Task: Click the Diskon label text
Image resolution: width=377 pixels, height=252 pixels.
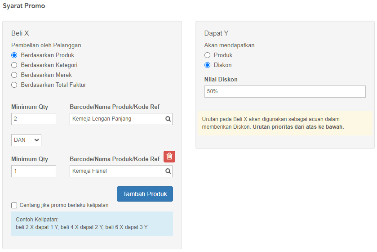Action: (222, 65)
